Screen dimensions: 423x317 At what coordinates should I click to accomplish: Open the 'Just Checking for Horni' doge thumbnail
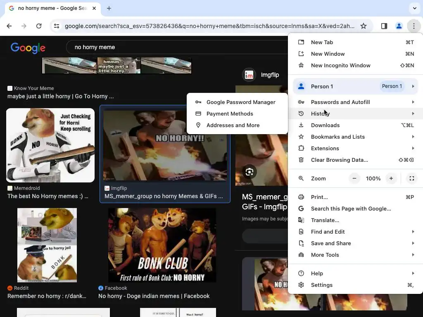point(50,145)
